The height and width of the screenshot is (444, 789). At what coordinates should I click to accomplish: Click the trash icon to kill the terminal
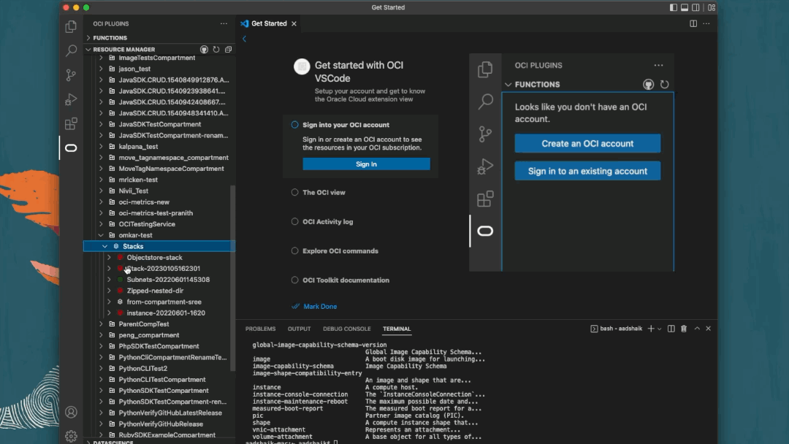click(684, 329)
